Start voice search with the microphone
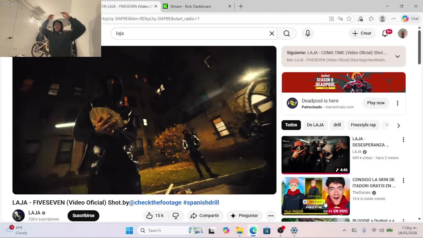Viewport: 423px width, 238px height. tap(308, 33)
